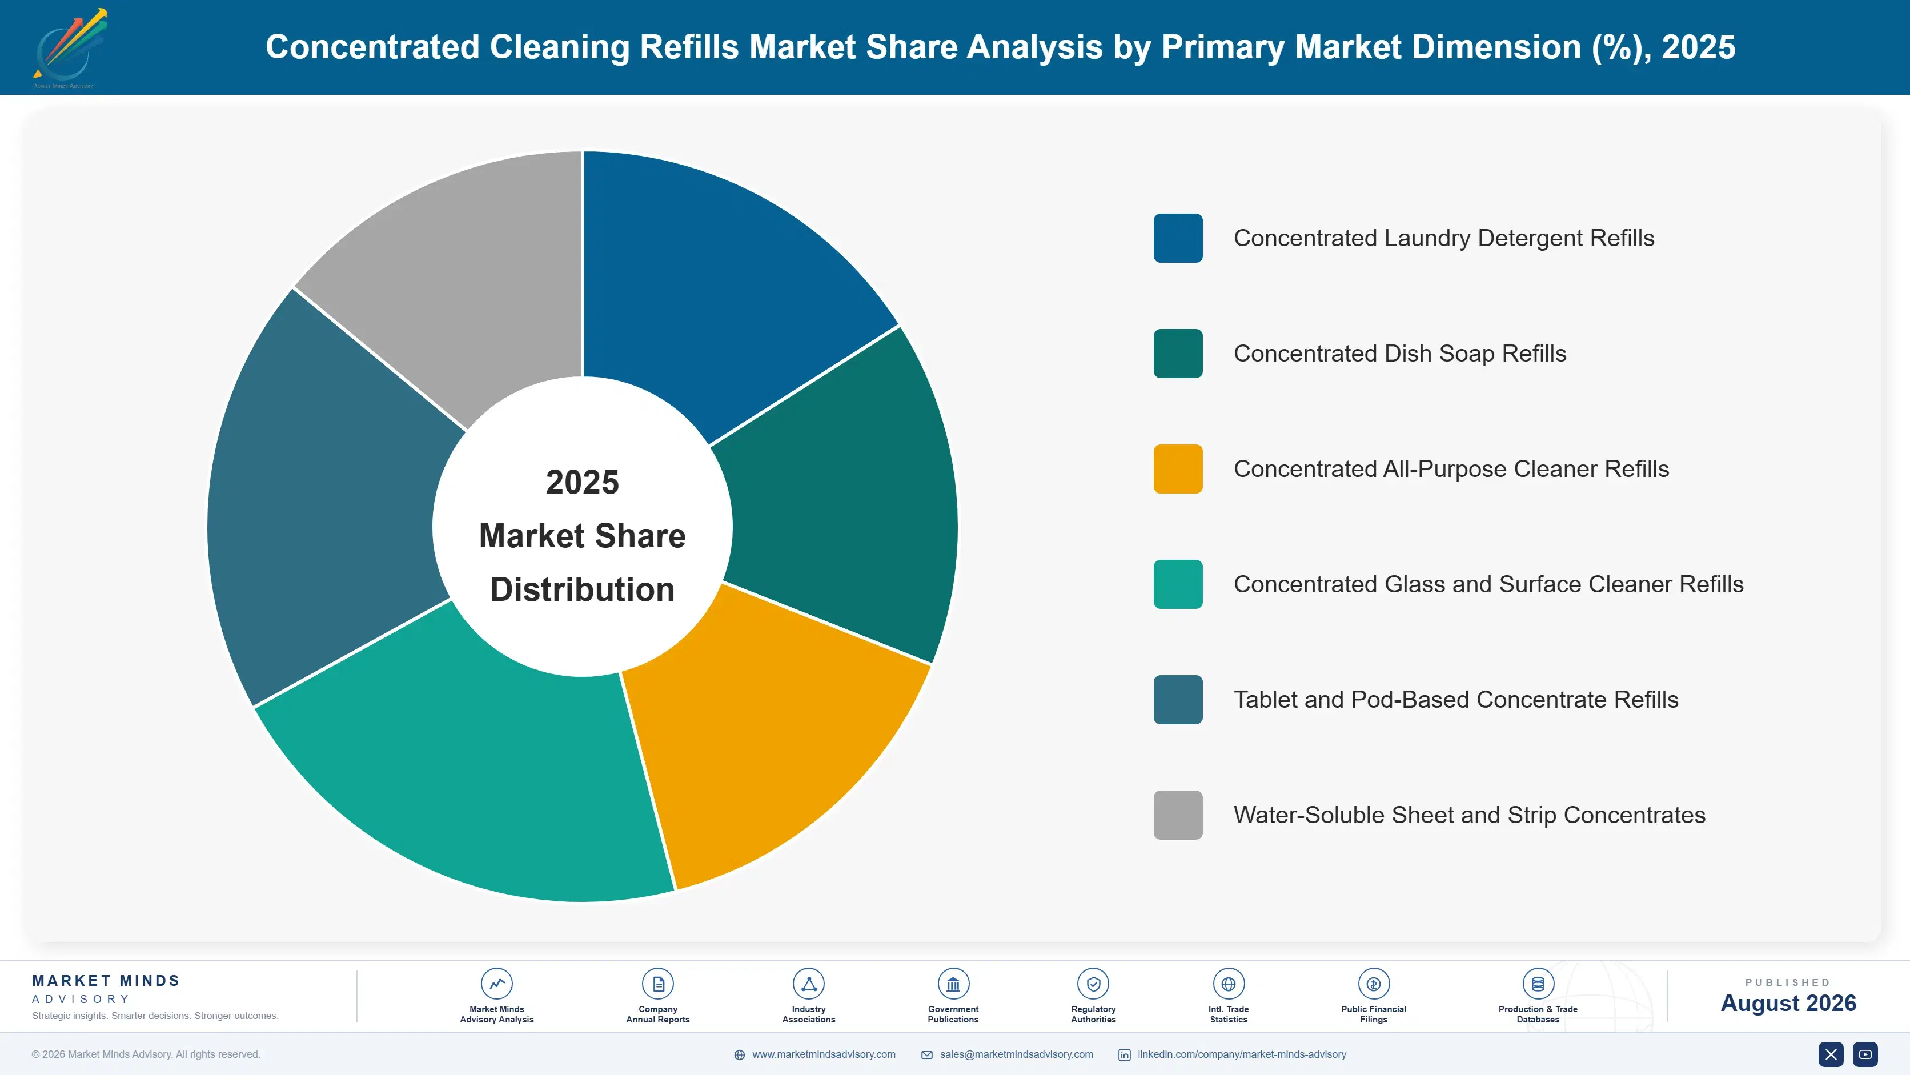Click the Public Financial Filings icon
This screenshot has width=1910, height=1075.
[x=1373, y=984]
